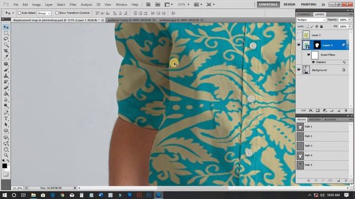The image size is (355, 199).
Task: Switch to the Painting workspace
Action: (x=308, y=4)
